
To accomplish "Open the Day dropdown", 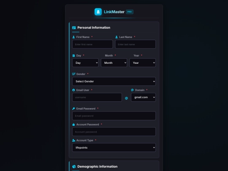I will (85, 62).
